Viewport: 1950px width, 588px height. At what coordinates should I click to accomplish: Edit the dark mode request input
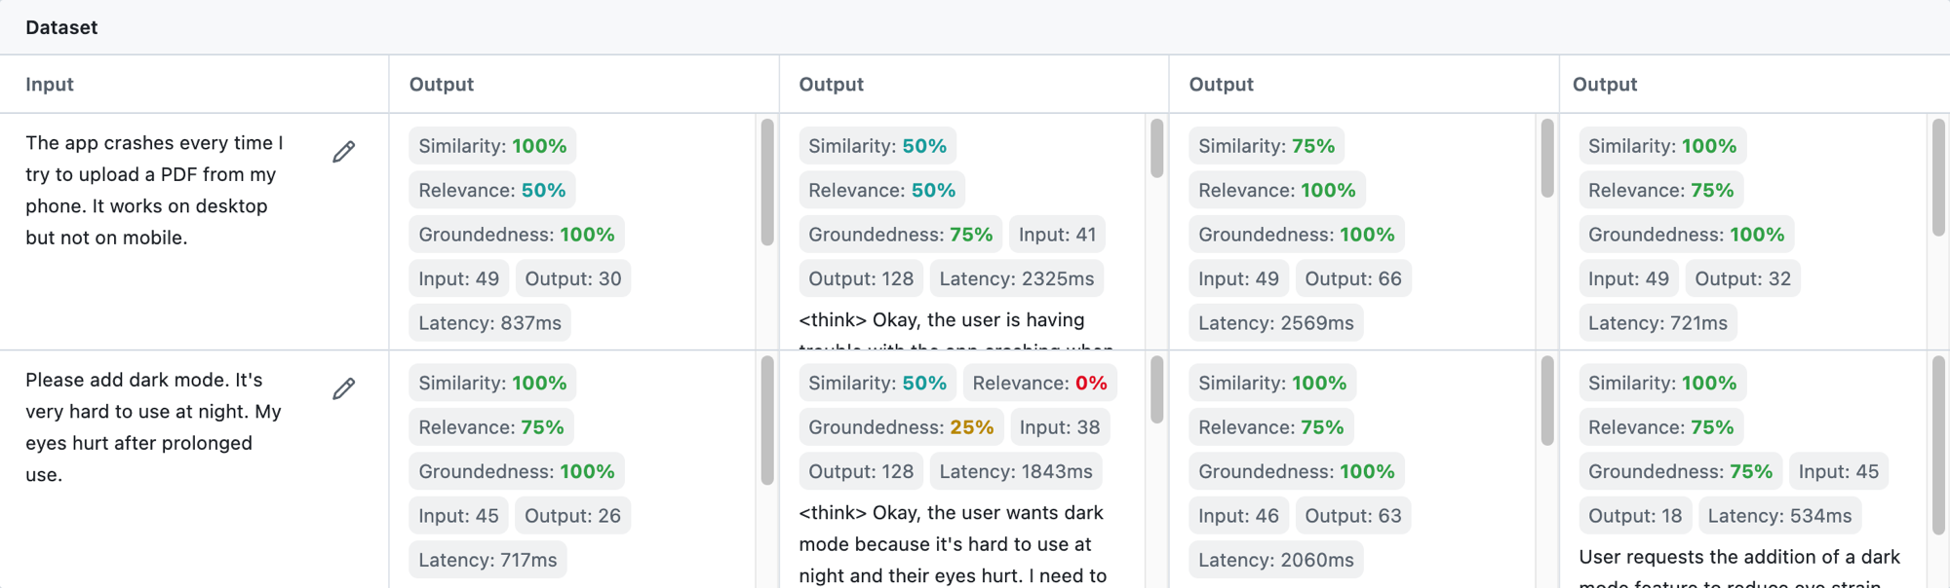coord(342,389)
